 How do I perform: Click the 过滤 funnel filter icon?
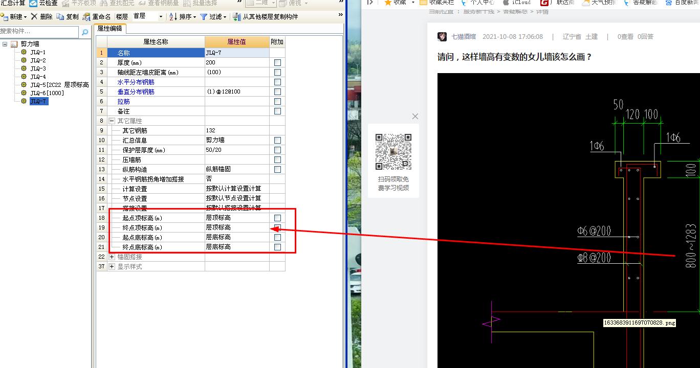(x=204, y=17)
